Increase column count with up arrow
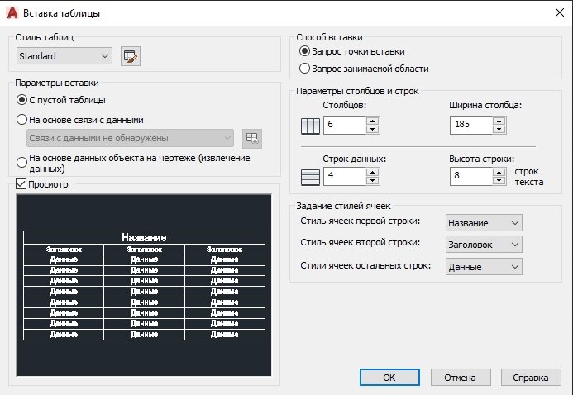573x395 pixels. coord(372,121)
